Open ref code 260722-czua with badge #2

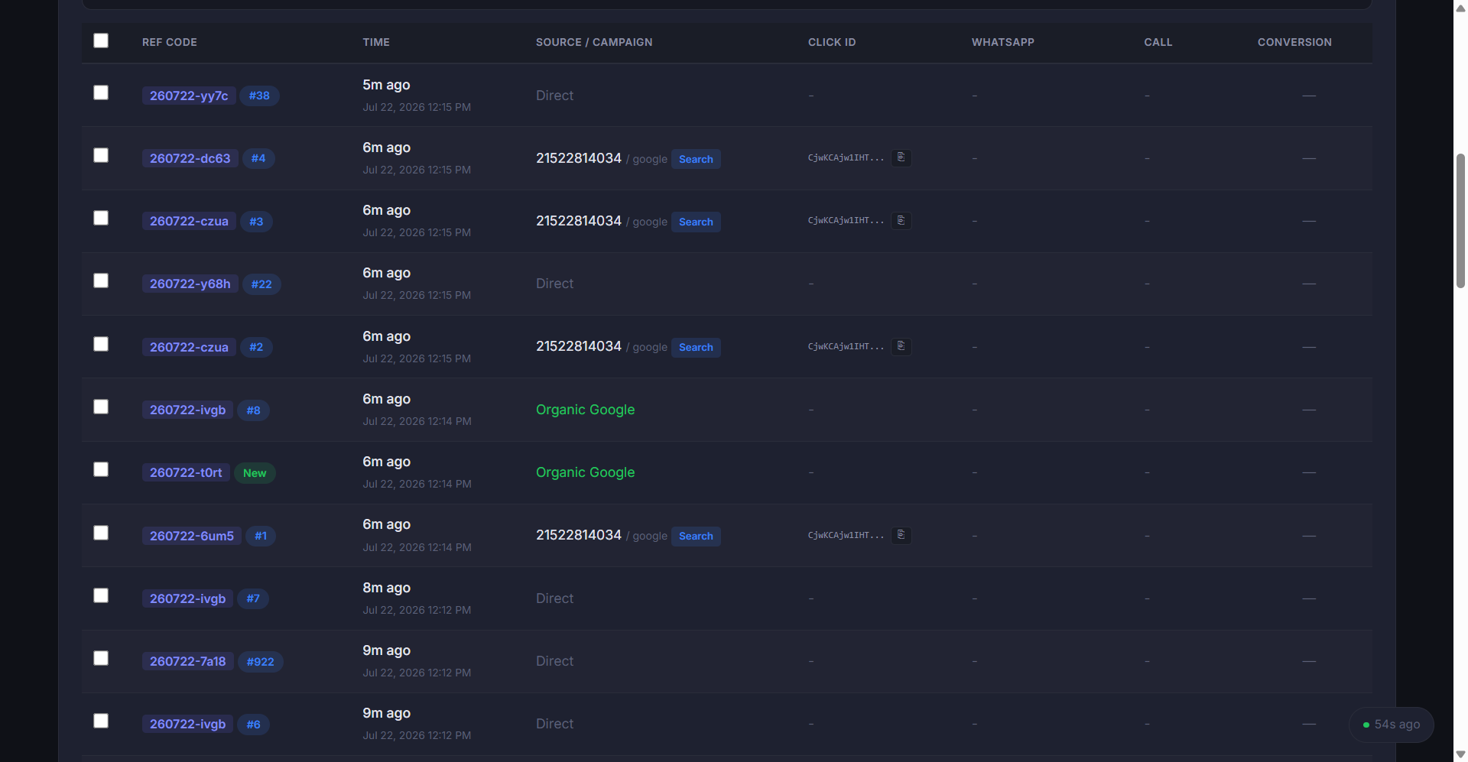189,347
